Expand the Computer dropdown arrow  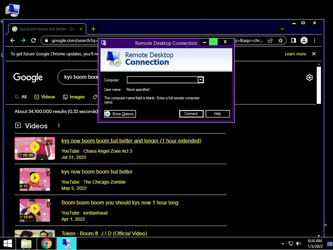point(200,80)
